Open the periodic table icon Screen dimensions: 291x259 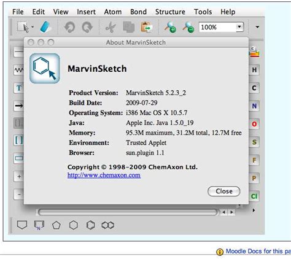(254, 52)
